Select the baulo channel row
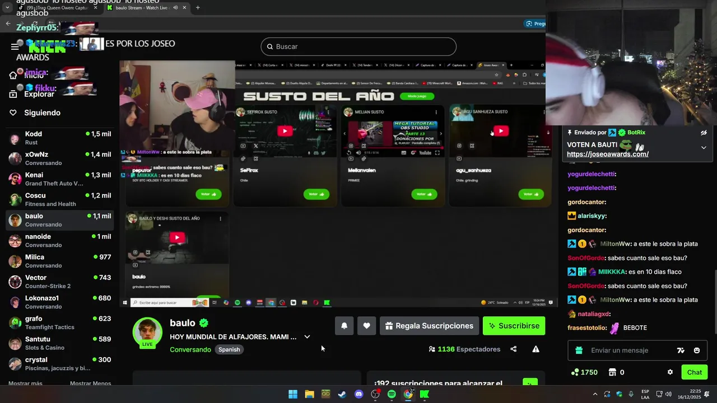The height and width of the screenshot is (403, 717). (60, 221)
